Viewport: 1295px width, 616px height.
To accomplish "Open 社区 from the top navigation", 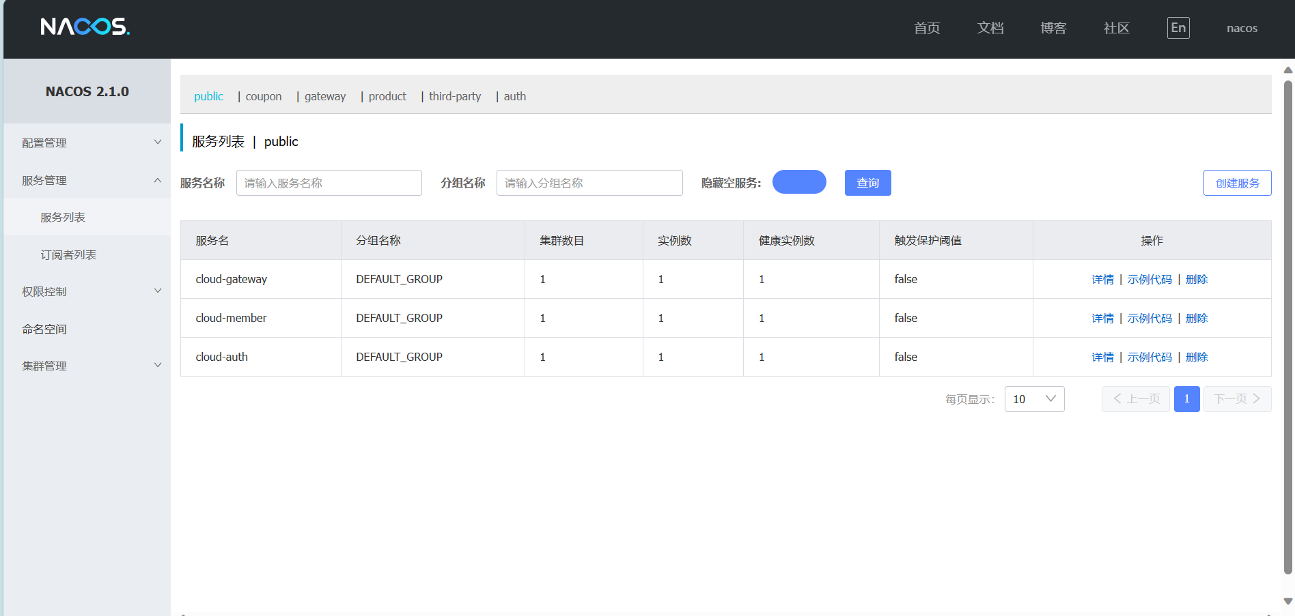I will [x=1116, y=28].
